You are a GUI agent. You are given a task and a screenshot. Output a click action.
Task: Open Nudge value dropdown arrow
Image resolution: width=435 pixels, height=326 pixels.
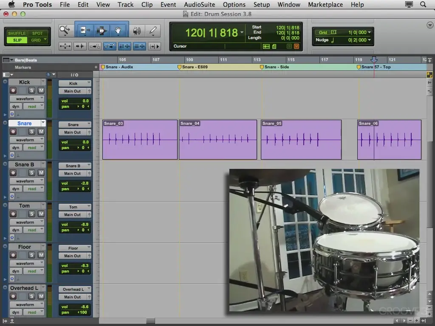coord(369,40)
